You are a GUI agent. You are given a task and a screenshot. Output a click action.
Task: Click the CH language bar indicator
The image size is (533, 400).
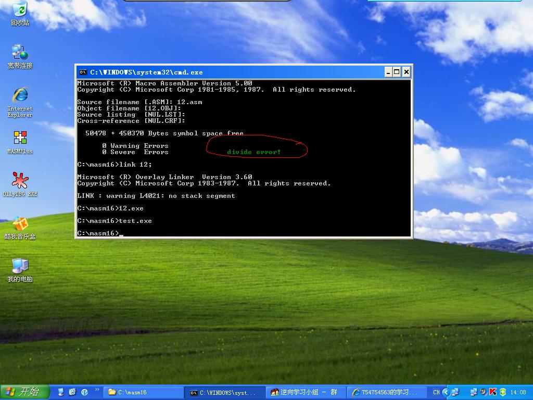click(x=437, y=392)
